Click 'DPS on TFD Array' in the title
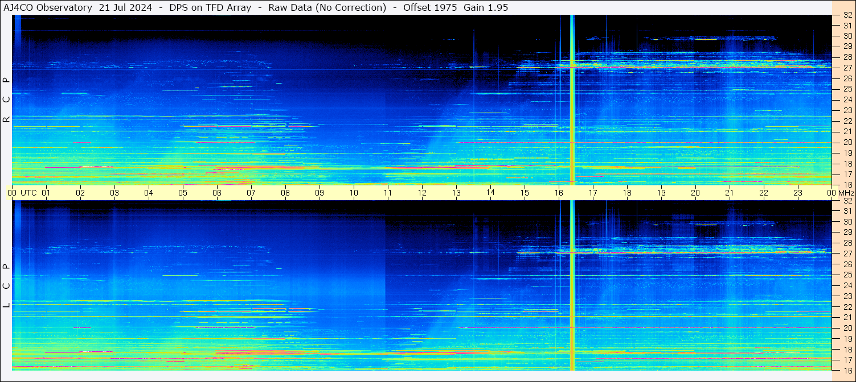The image size is (856, 382). [210, 7]
